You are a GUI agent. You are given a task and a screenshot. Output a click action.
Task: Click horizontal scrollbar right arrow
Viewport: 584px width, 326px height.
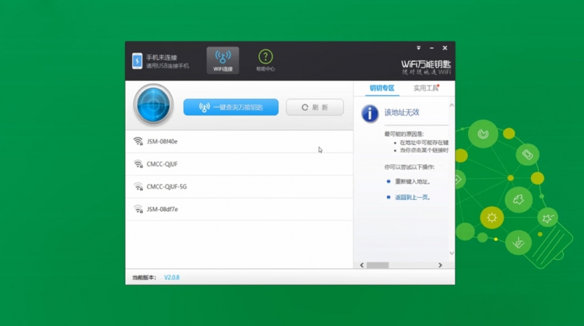[440, 265]
